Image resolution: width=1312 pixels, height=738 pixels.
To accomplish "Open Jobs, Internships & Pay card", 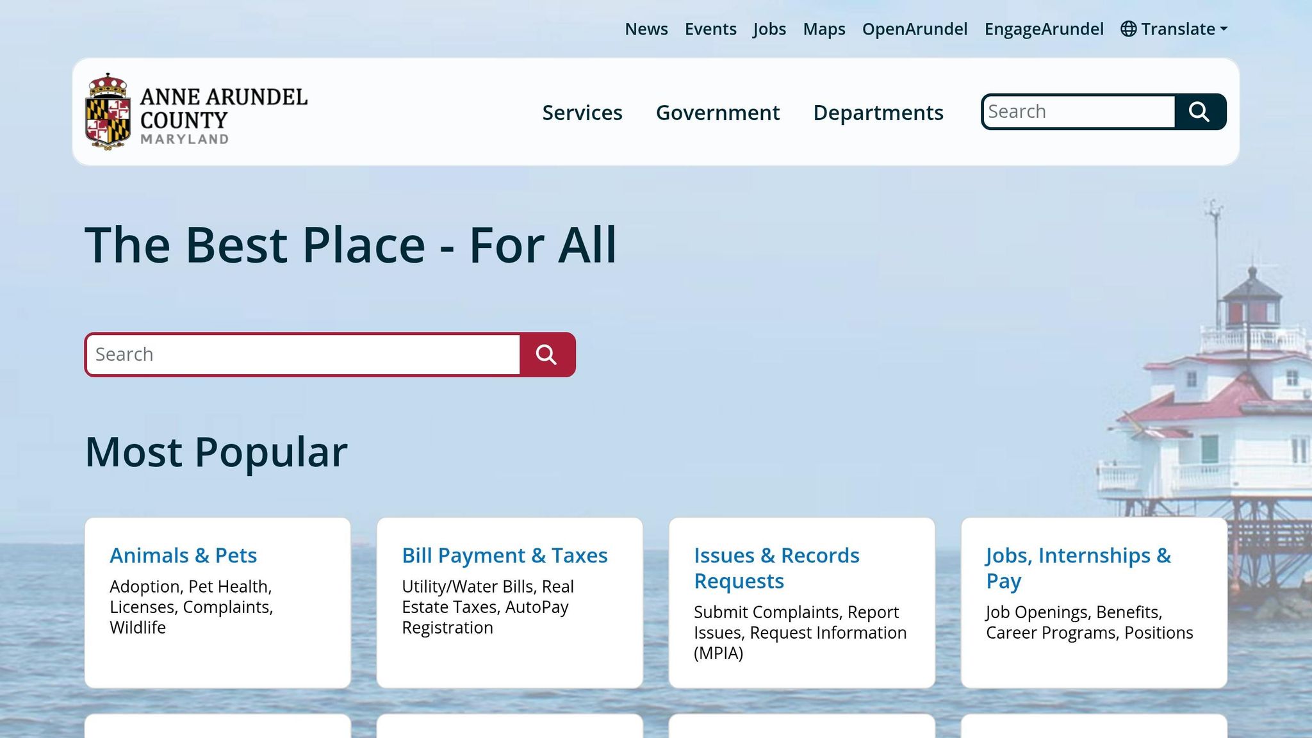I will [x=1094, y=603].
